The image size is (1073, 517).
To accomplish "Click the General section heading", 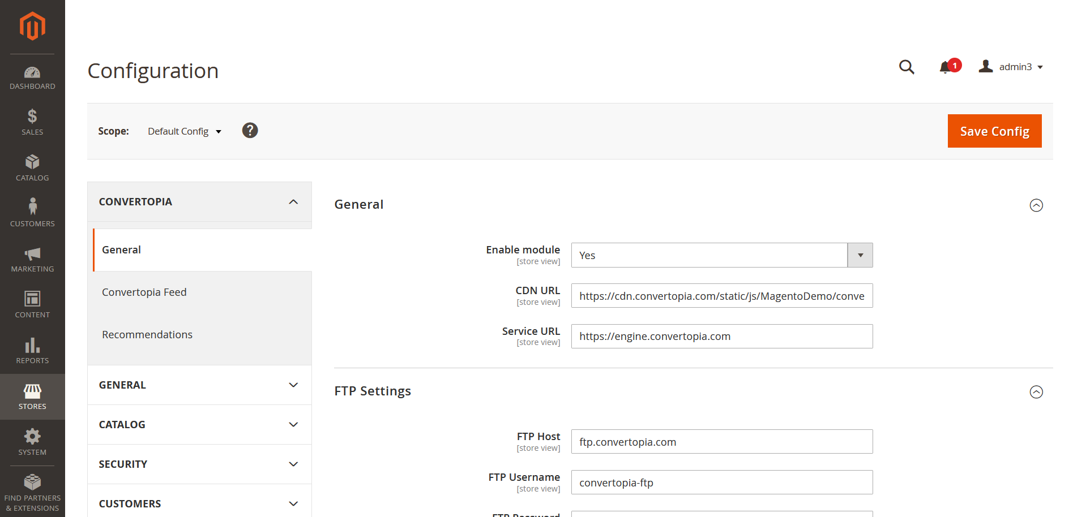I will pyautogui.click(x=359, y=205).
